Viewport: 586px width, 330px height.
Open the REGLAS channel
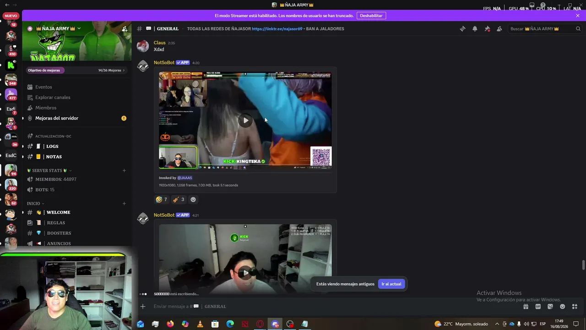click(77, 223)
